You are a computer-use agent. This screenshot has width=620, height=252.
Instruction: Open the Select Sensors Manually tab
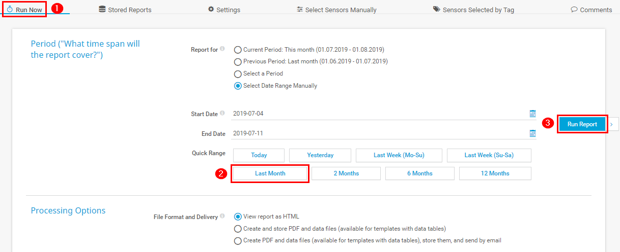[x=336, y=10]
